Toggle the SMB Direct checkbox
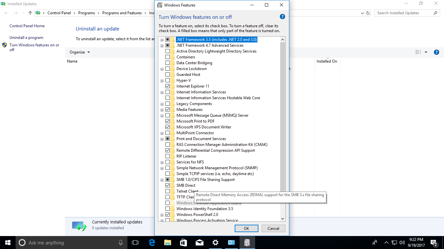 click(x=167, y=185)
